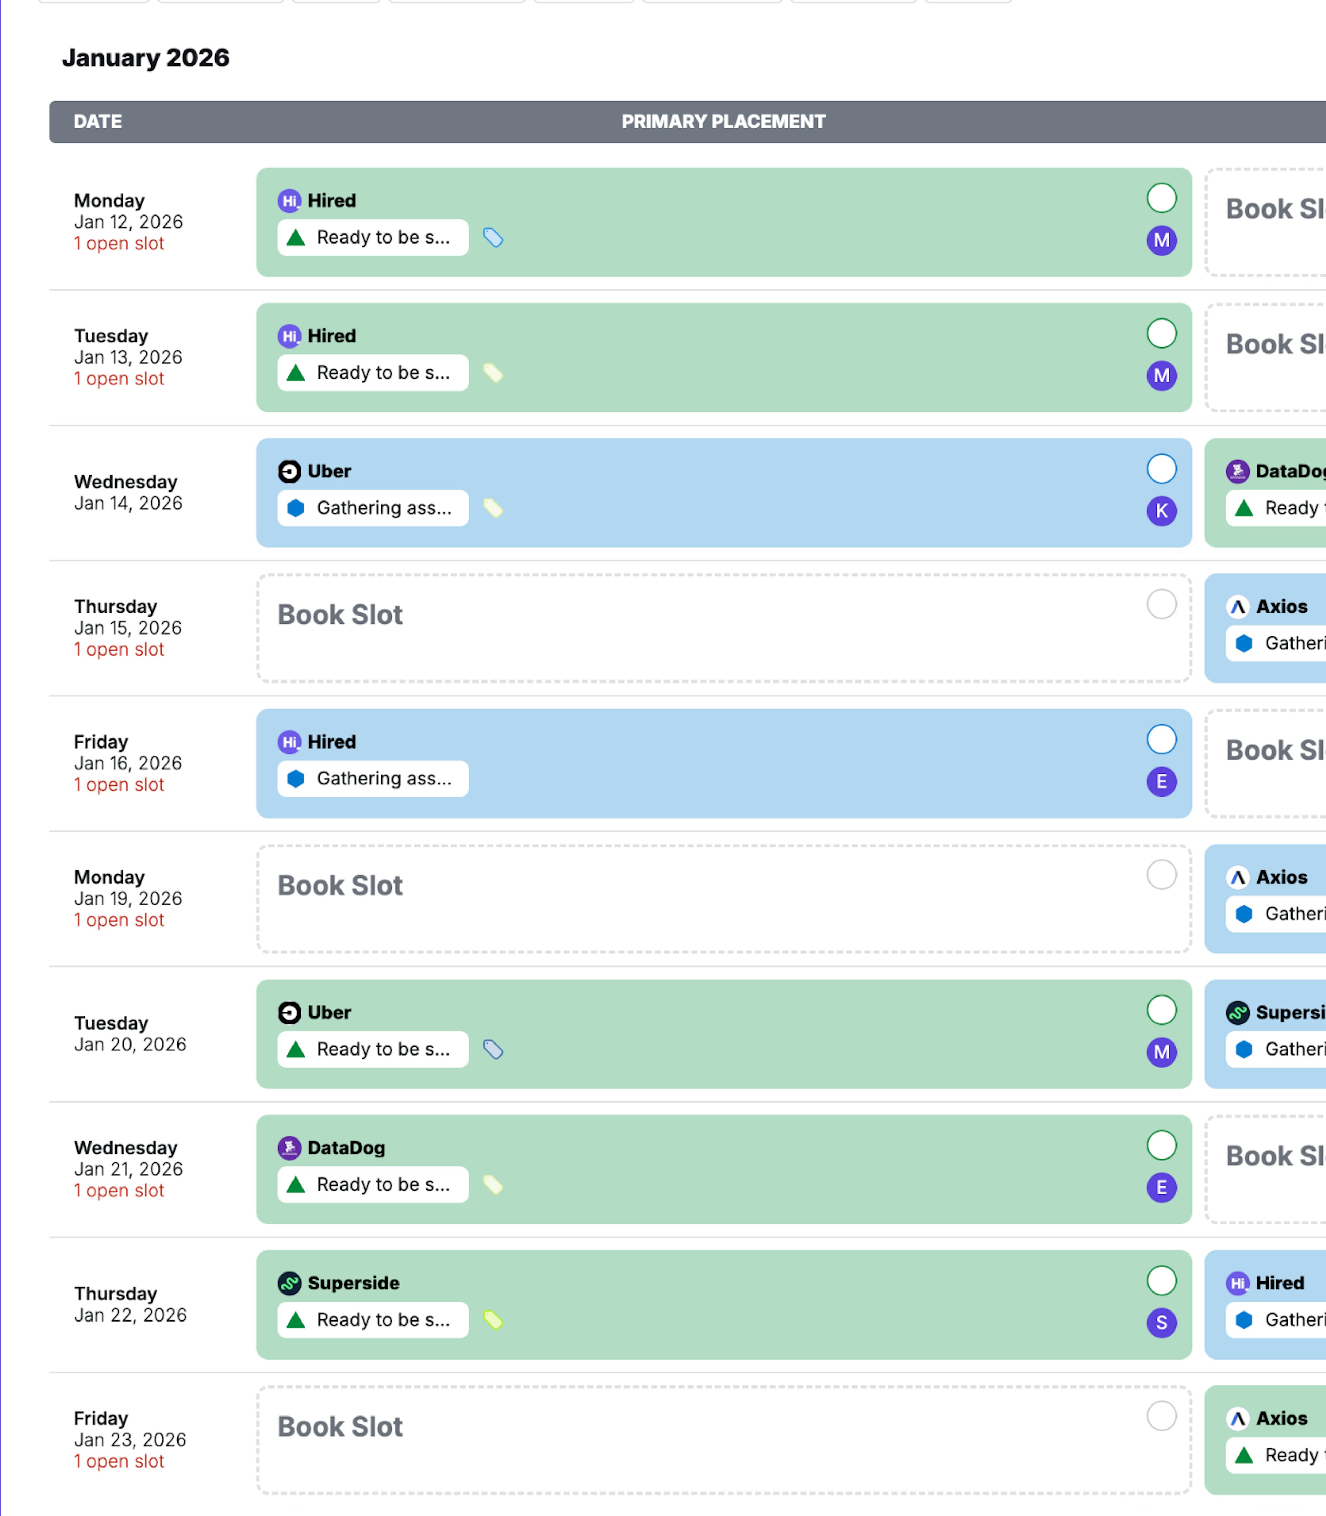Click the '1 open slot' text for Jan 23
Image resolution: width=1326 pixels, height=1516 pixels.
click(118, 1460)
